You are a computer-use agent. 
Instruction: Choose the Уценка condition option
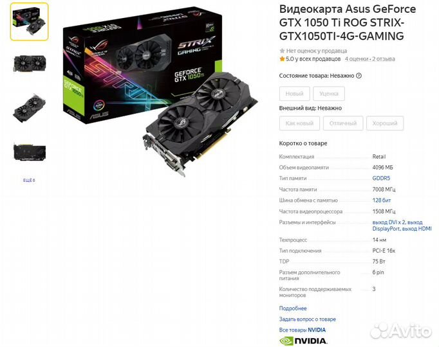(329, 94)
